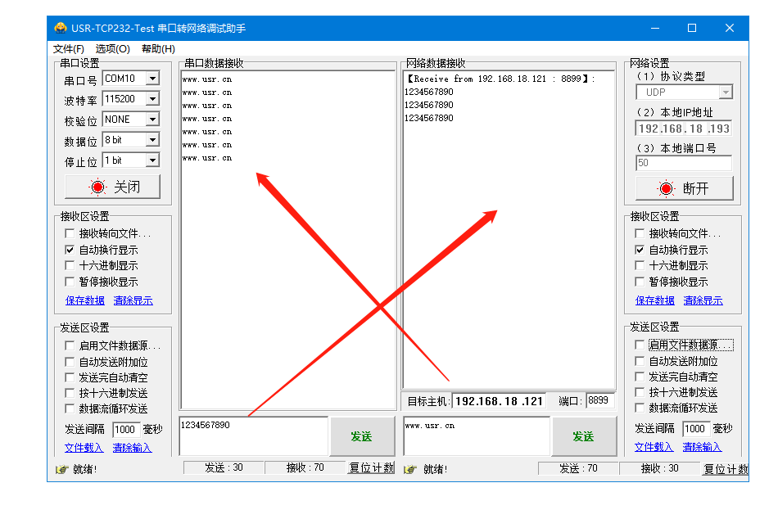Click serial send box containing 1234567890
Image resolution: width=778 pixels, height=519 pixels.
(x=254, y=436)
